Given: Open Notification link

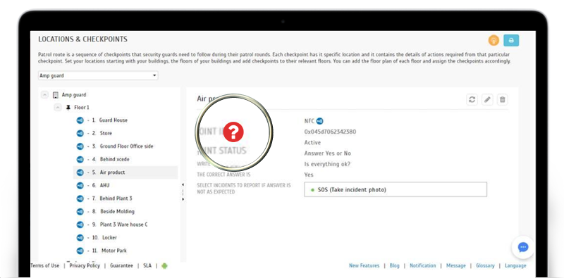Looking at the screenshot, I should [x=422, y=266].
